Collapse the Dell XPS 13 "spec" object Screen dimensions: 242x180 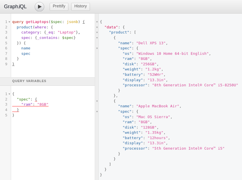coord(97,48)
